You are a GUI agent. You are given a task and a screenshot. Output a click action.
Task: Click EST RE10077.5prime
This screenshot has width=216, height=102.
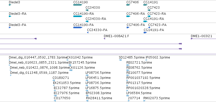click(139, 73)
